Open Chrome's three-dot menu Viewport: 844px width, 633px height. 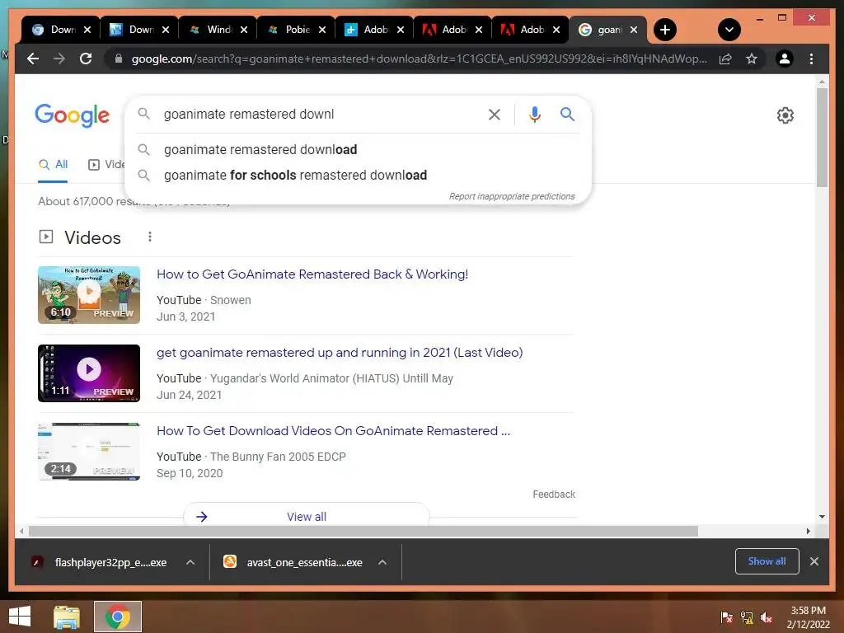pyautogui.click(x=811, y=59)
